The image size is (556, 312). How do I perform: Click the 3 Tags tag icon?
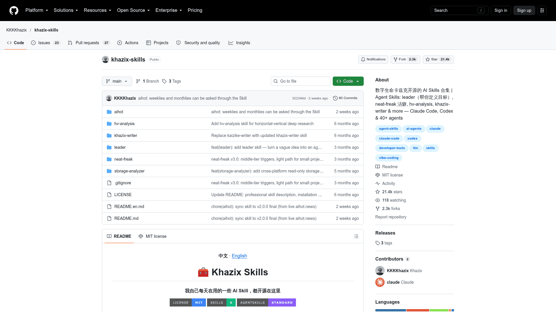coord(164,81)
